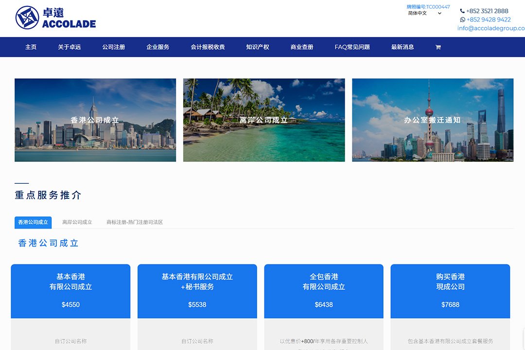525x350 pixels.
Task: Open 会计报税收费 in the navigation bar
Action: click(208, 47)
